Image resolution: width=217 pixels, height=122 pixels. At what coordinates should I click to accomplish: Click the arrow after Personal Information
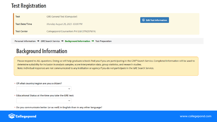[38, 41]
